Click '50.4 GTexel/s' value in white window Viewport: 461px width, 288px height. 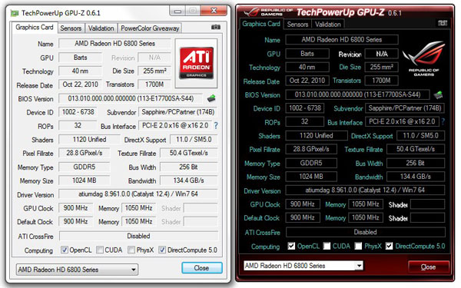[x=189, y=153]
